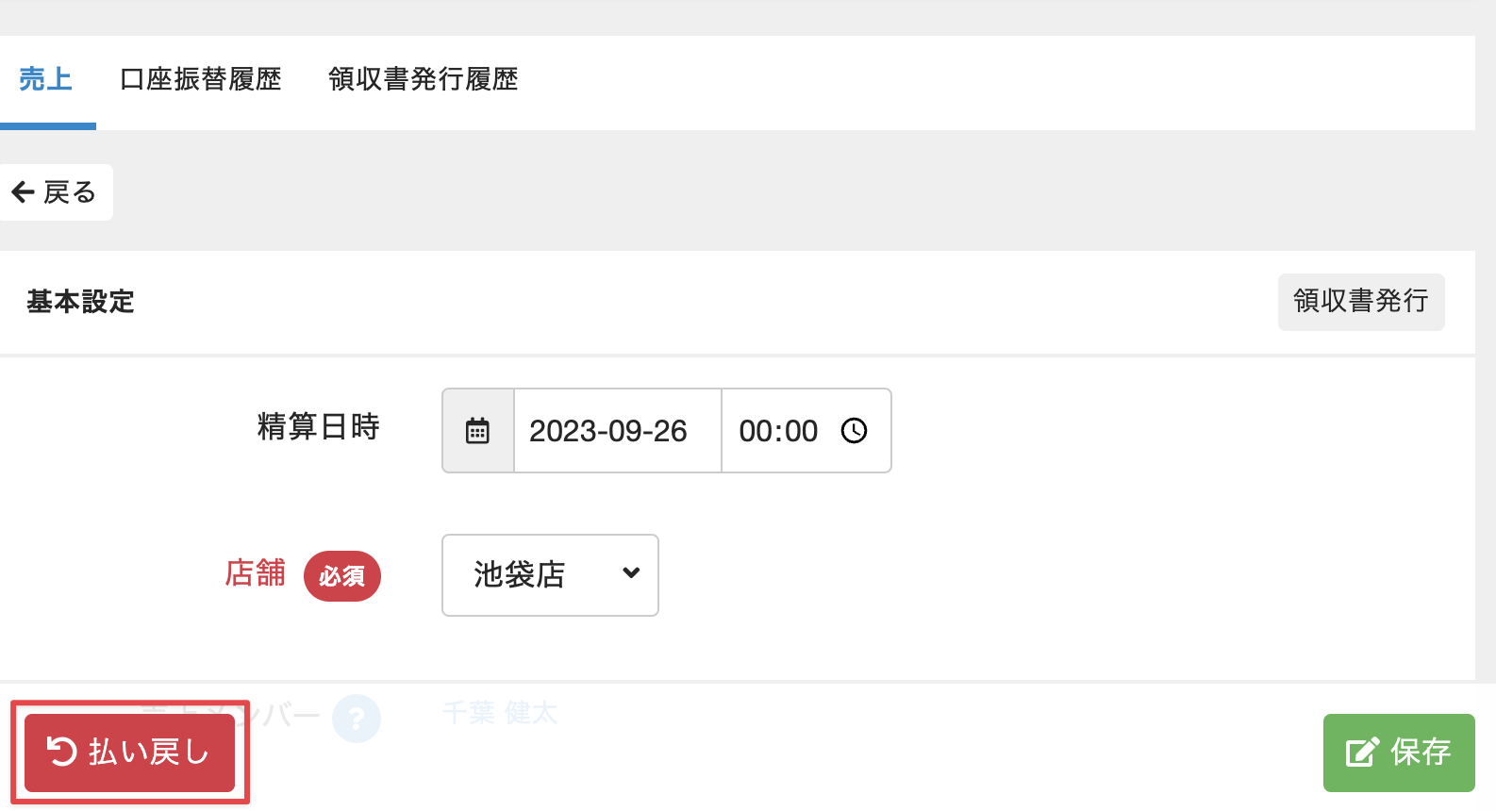This screenshot has height=811, width=1496.
Task: Click the 精算日時 field label
Action: point(318,426)
